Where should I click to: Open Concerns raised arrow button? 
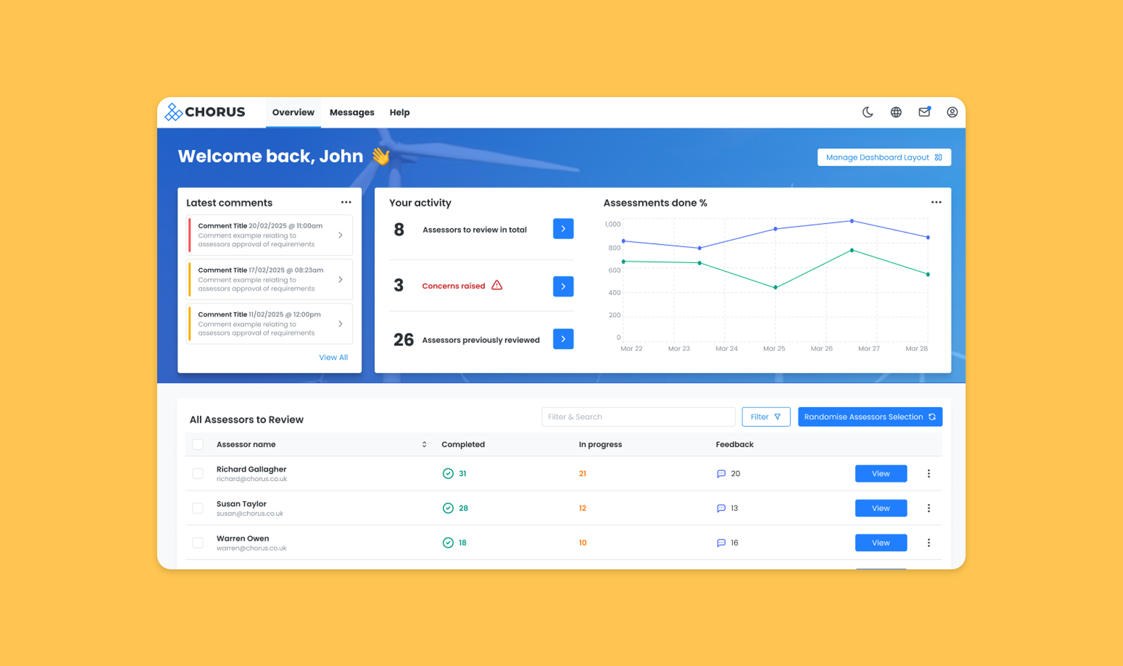click(x=563, y=286)
